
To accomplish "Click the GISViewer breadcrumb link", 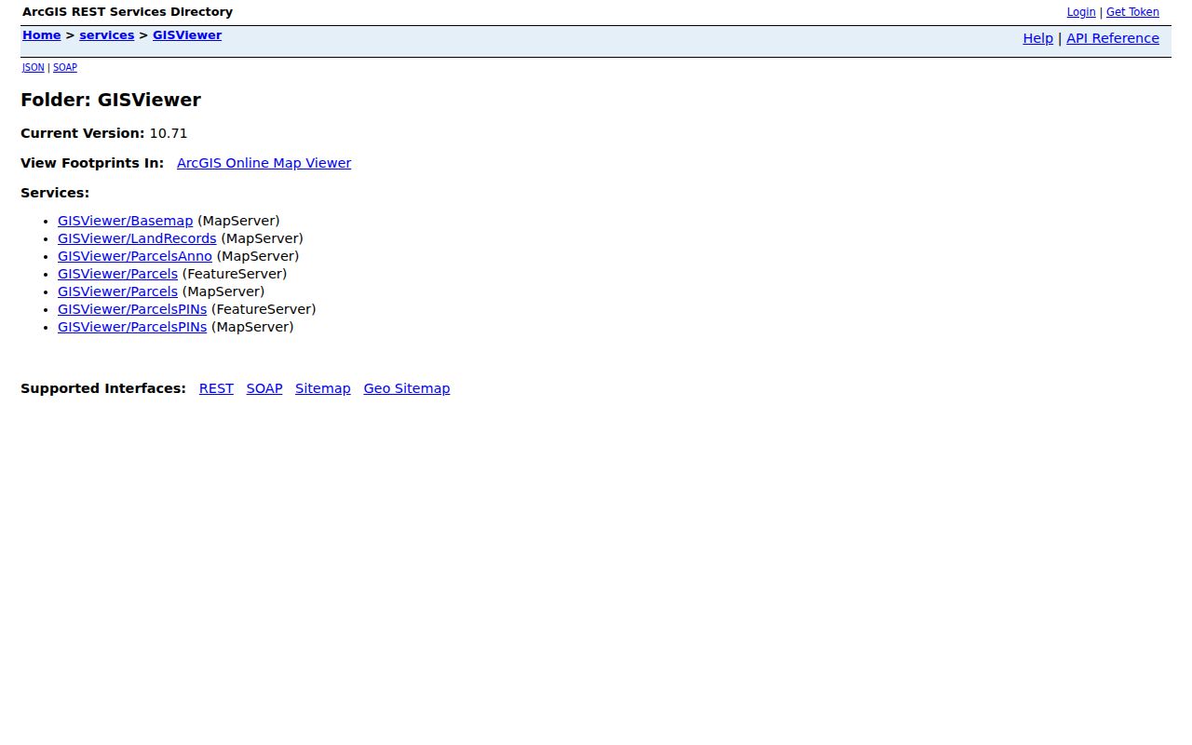I will point(187,35).
